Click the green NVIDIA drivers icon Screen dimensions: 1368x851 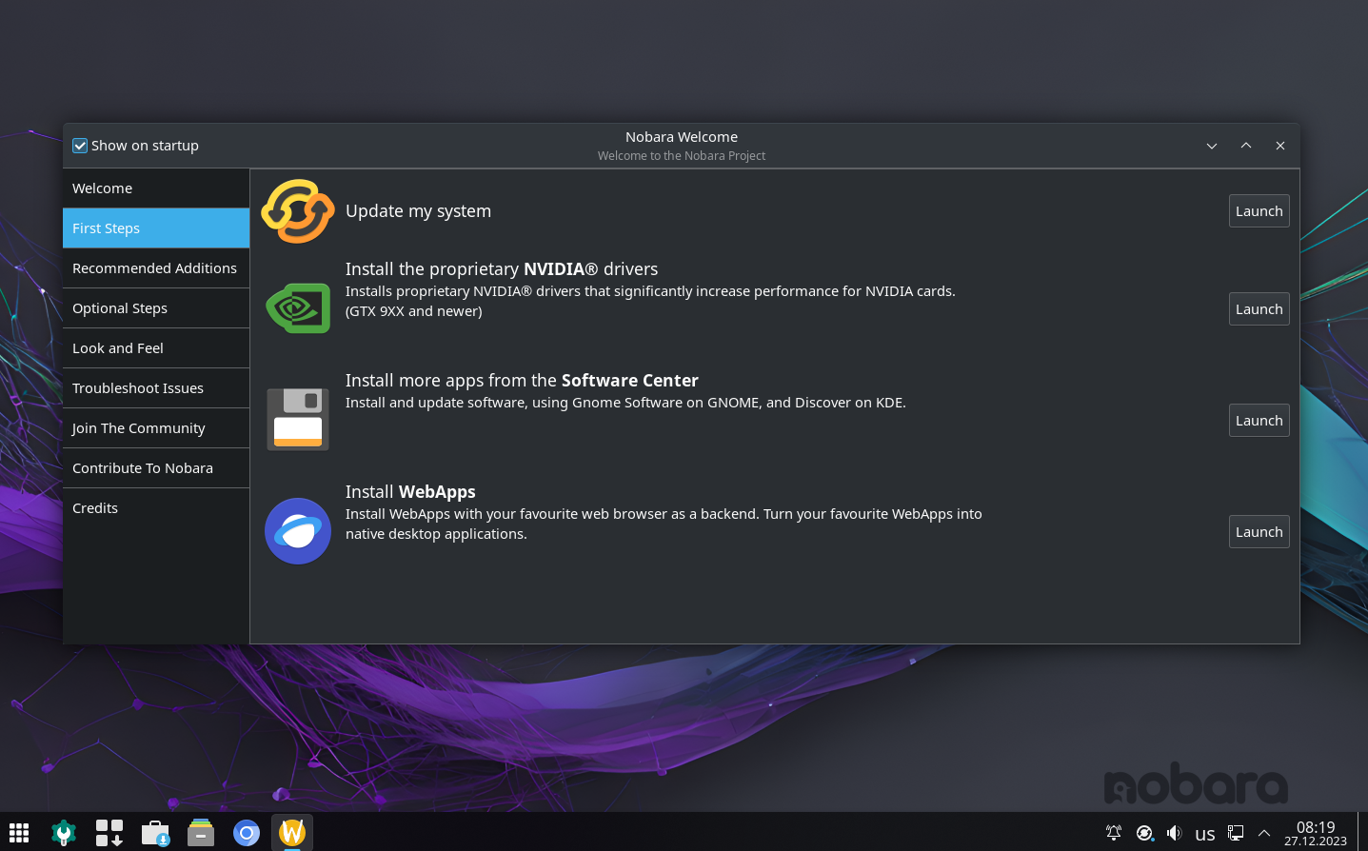coord(298,308)
